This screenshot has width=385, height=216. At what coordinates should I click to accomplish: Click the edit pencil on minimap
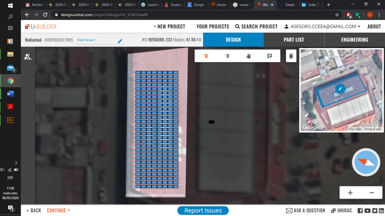tap(340, 89)
